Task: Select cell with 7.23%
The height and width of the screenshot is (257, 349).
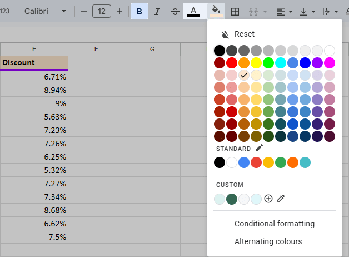Action: [34, 130]
